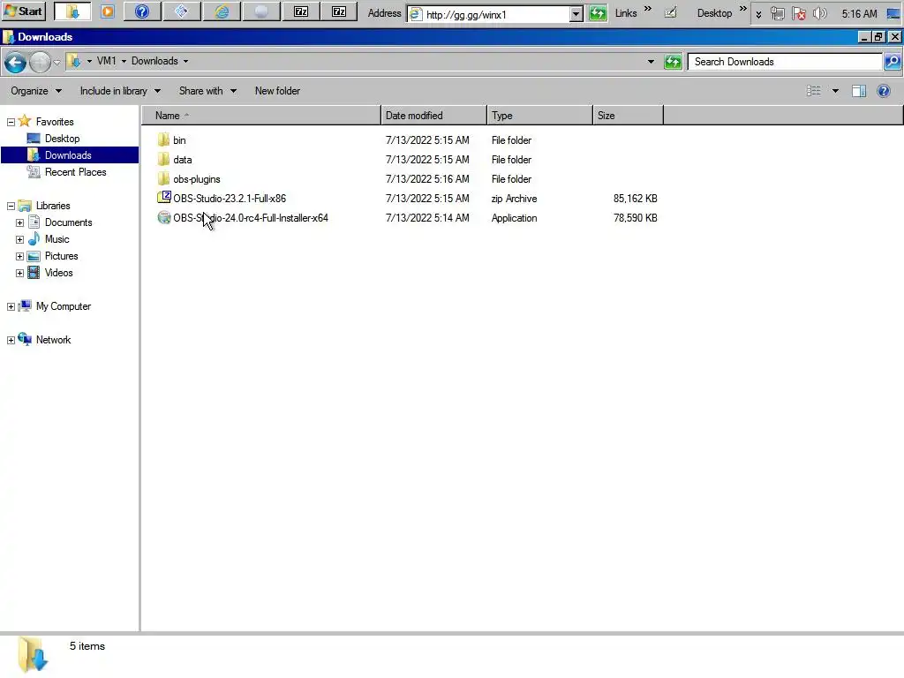
Task: Open the recent pages dropdown arrow
Action: click(x=56, y=62)
